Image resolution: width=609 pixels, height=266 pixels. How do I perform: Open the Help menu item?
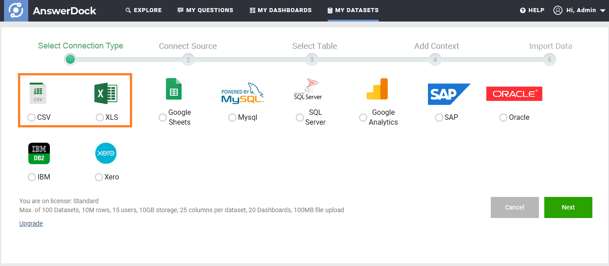532,10
